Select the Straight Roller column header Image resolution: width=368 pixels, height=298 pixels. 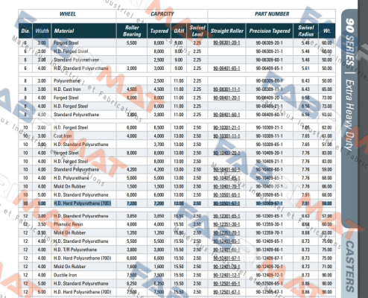[x=227, y=31]
